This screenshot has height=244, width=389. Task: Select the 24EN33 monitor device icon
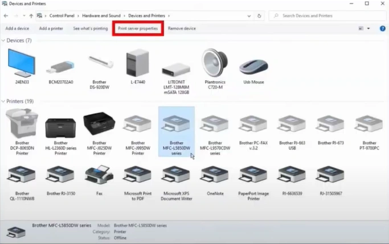(22, 64)
